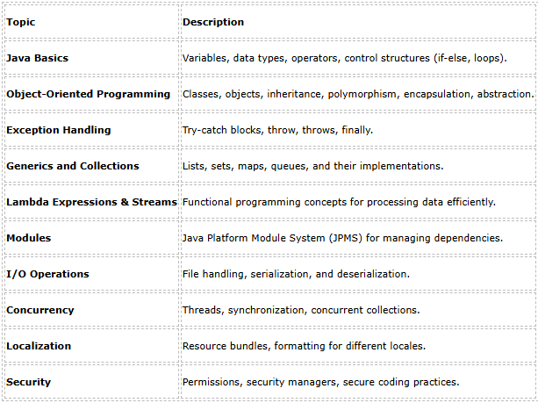Image resolution: width=538 pixels, height=403 pixels.
Task: Click the Concurrency topic cell
Action: (x=40, y=310)
